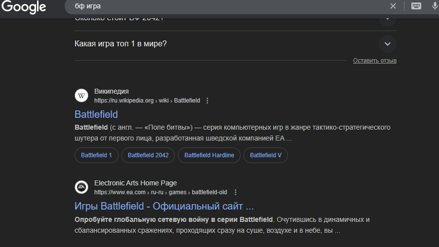Click the Wikipedia favicon icon
The height and width of the screenshot is (247, 439).
pyautogui.click(x=81, y=96)
